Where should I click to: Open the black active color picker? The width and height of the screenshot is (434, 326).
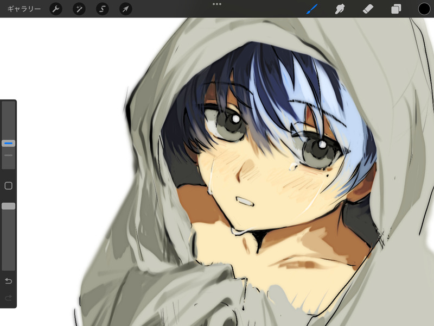tap(424, 9)
